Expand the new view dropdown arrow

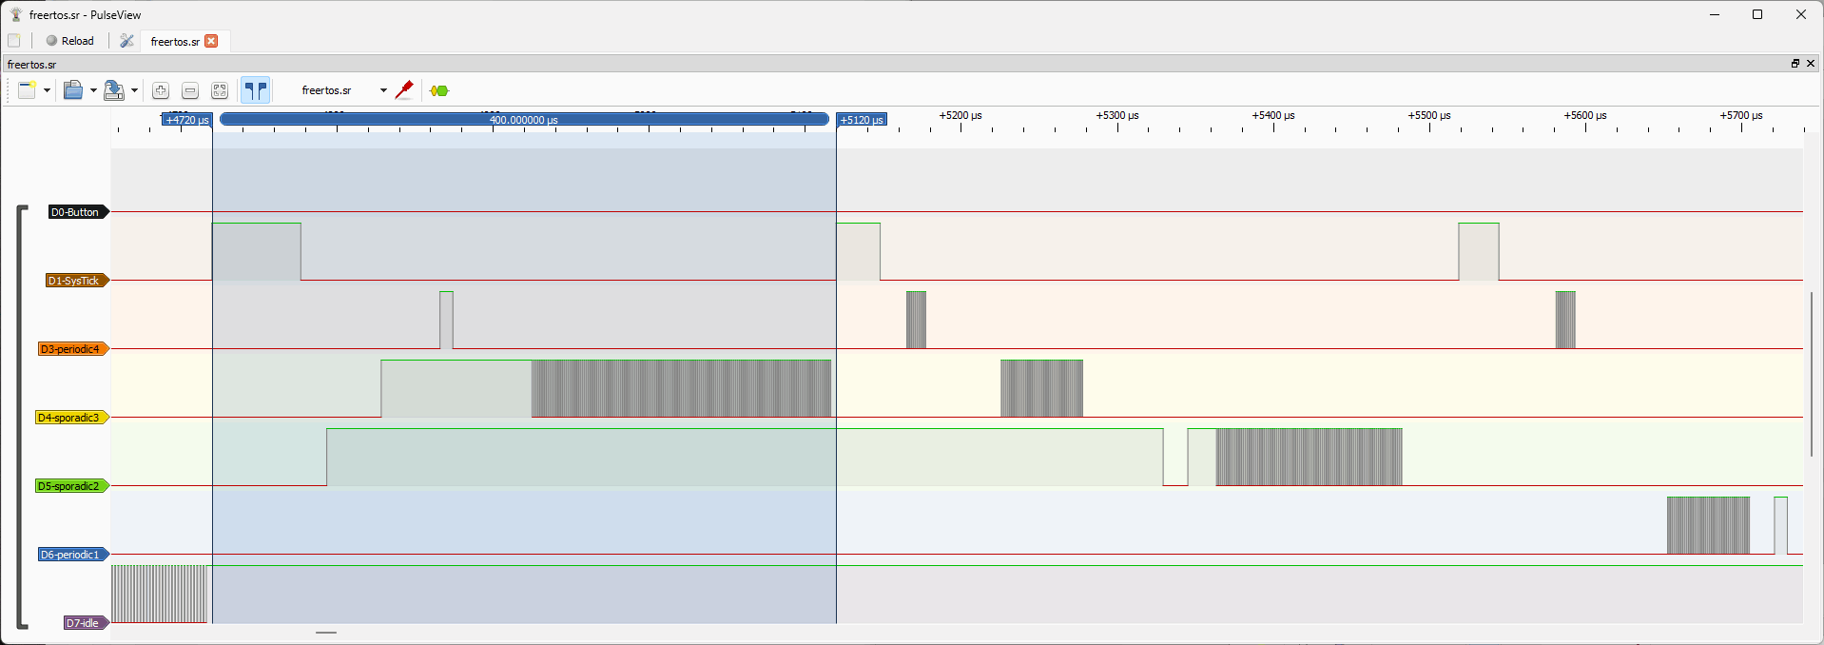(47, 90)
